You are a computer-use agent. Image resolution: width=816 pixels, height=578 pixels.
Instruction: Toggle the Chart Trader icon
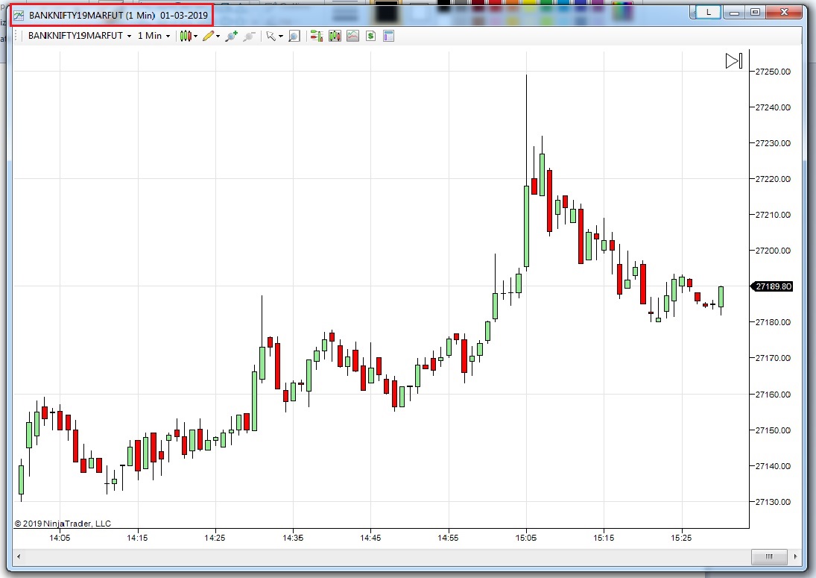click(x=317, y=36)
